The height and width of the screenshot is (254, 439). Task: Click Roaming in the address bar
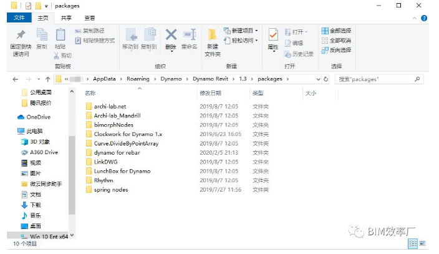(138, 79)
